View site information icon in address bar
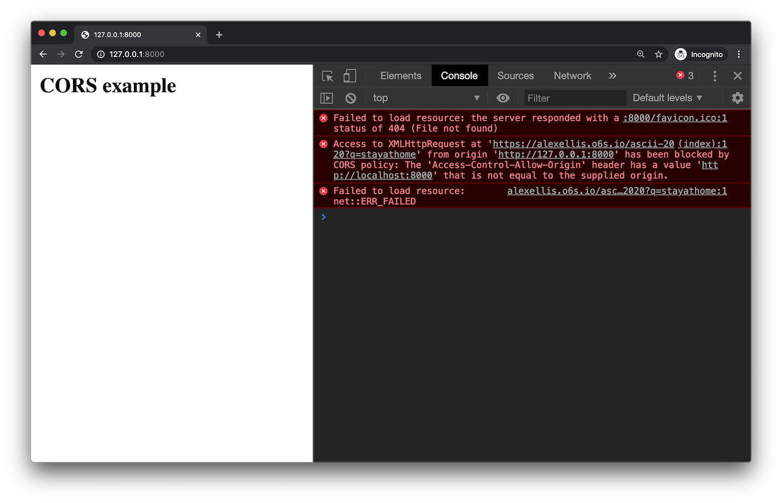The height and width of the screenshot is (503, 782). (x=101, y=54)
